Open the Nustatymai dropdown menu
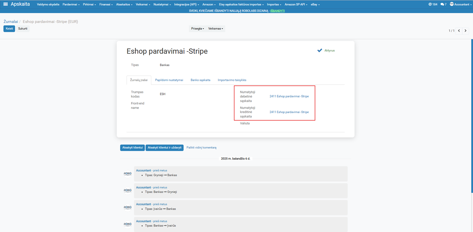This screenshot has height=232, width=473. coord(162,5)
